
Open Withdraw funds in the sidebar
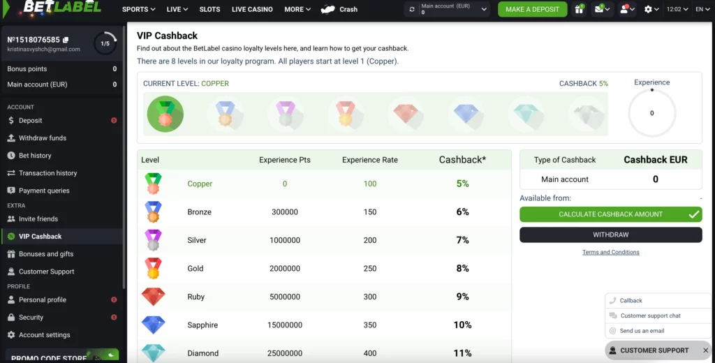[x=62, y=138]
